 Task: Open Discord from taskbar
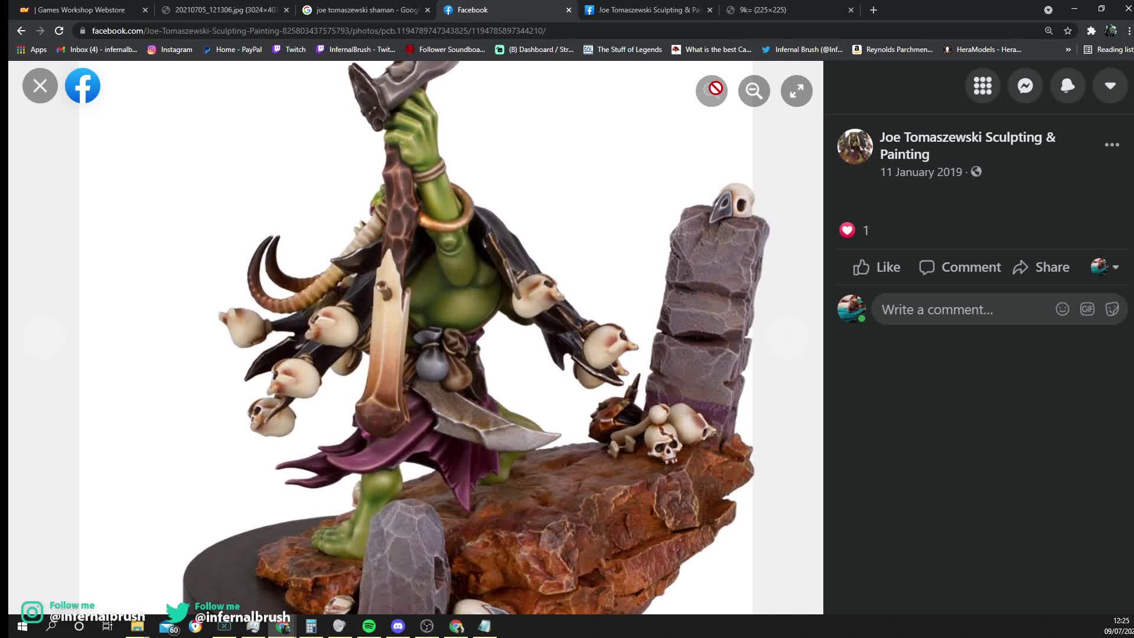(398, 626)
